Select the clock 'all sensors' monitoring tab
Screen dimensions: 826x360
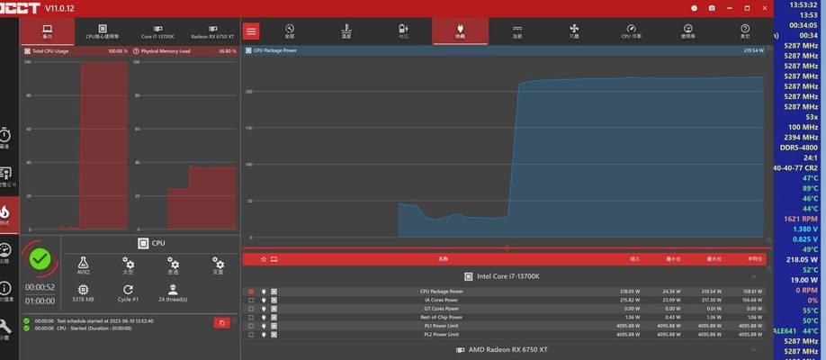click(289, 31)
